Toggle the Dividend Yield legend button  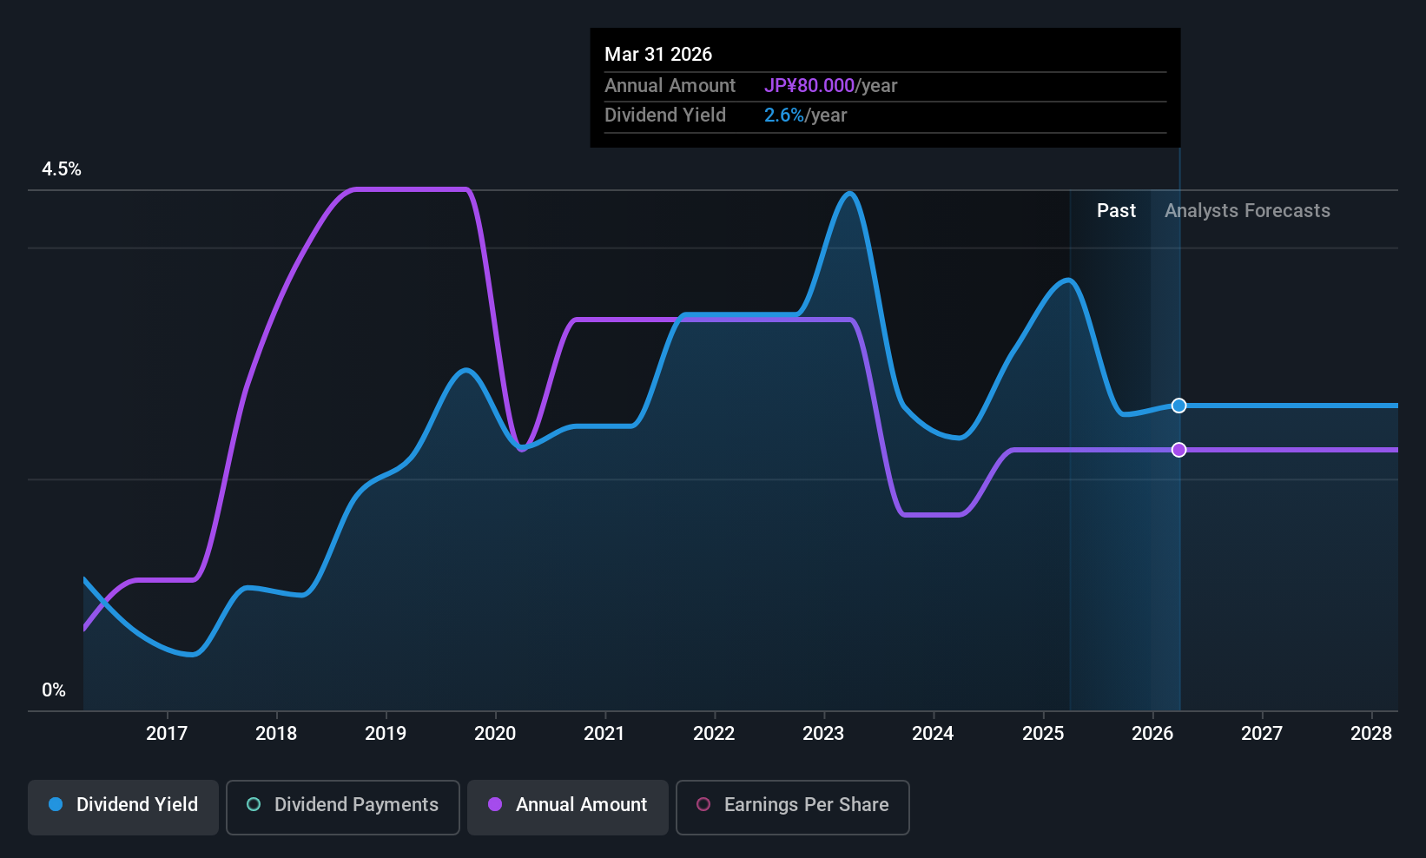pyautogui.click(x=123, y=807)
